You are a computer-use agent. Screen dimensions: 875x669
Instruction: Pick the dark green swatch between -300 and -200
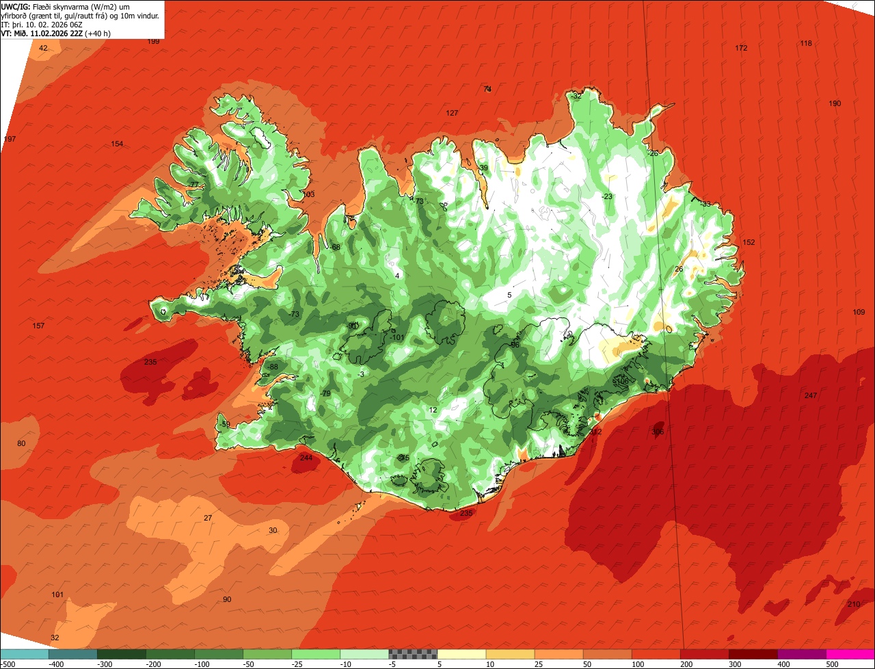coord(122,654)
